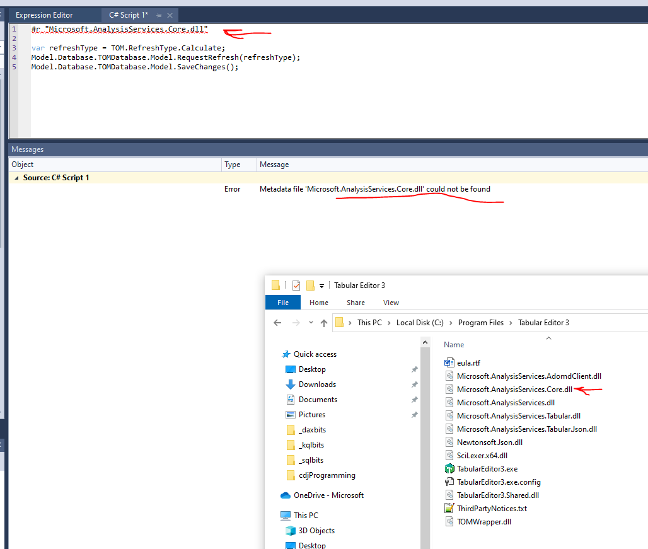Click the TabularEditor3.exe application icon

(449, 468)
